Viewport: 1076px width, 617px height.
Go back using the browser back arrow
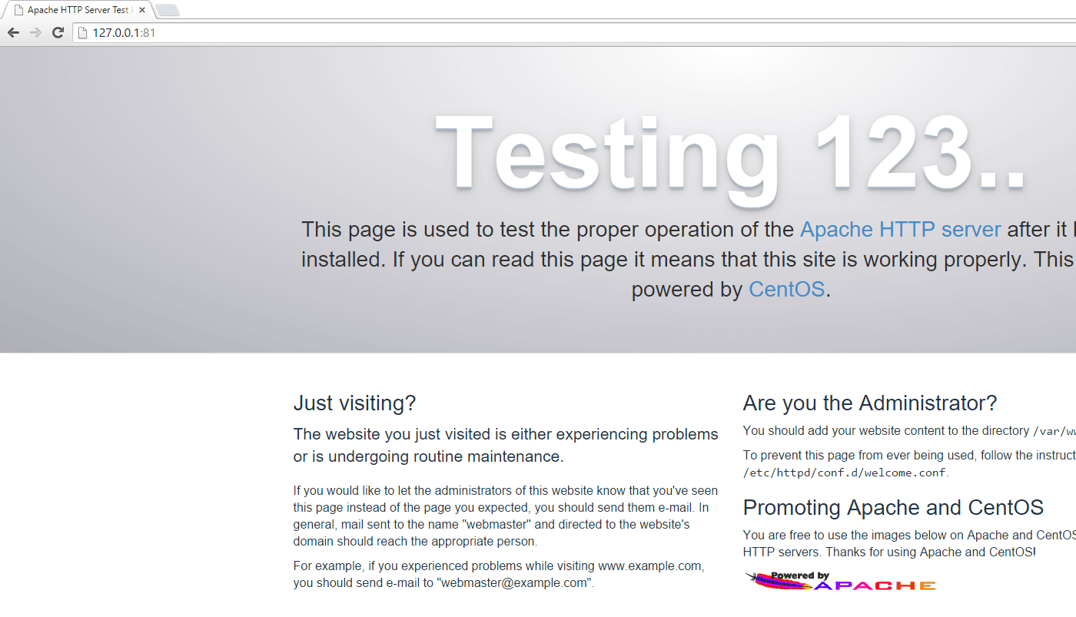13,33
